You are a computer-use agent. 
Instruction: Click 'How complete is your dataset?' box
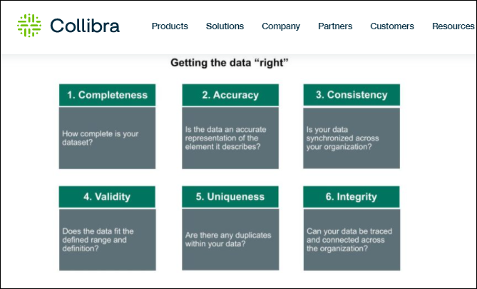point(107,138)
